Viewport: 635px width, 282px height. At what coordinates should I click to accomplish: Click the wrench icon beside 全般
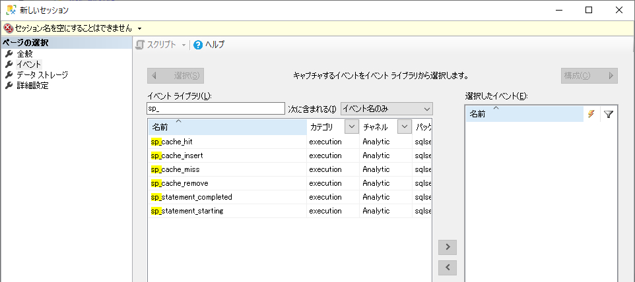pyautogui.click(x=9, y=53)
